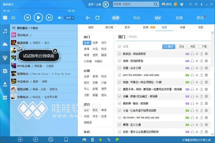The width and height of the screenshot is (215, 143).
Task: Open the apps grid sidebar icon
Action: pyautogui.click(x=5, y=98)
